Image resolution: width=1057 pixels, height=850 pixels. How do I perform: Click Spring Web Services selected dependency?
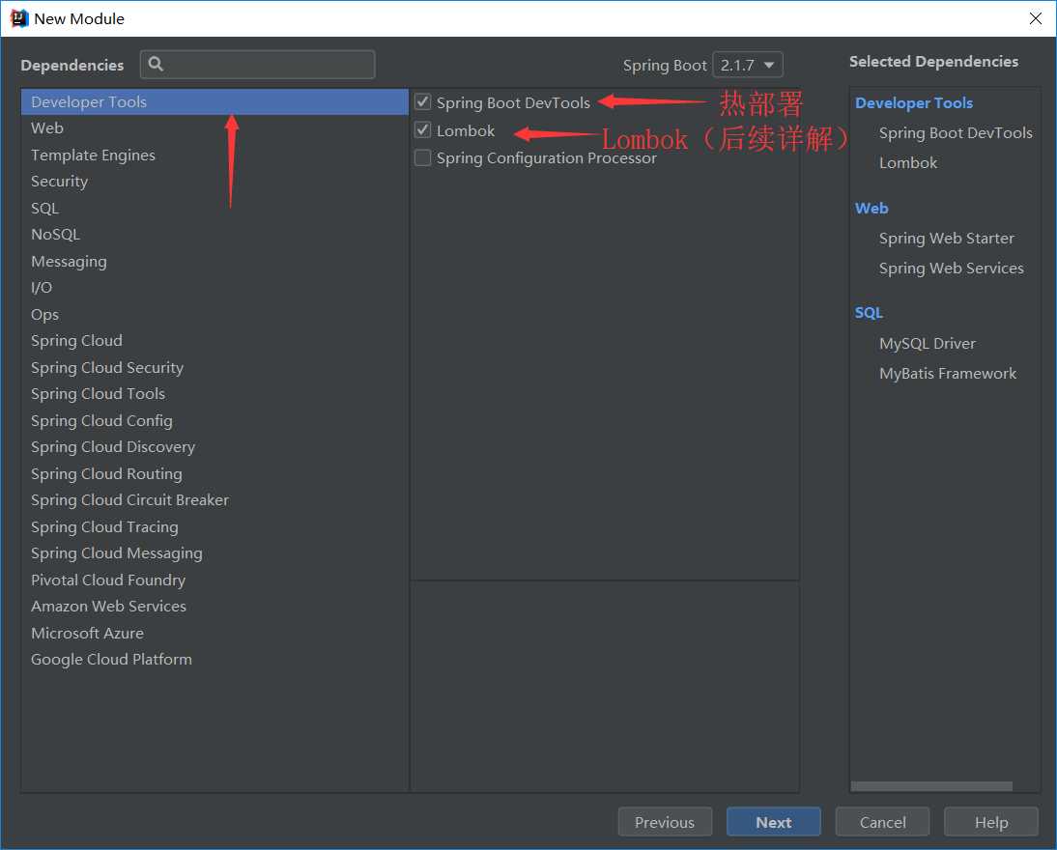(x=951, y=269)
